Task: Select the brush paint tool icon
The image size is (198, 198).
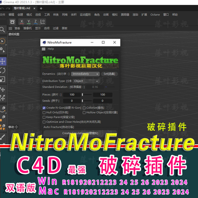Action: (2, 137)
